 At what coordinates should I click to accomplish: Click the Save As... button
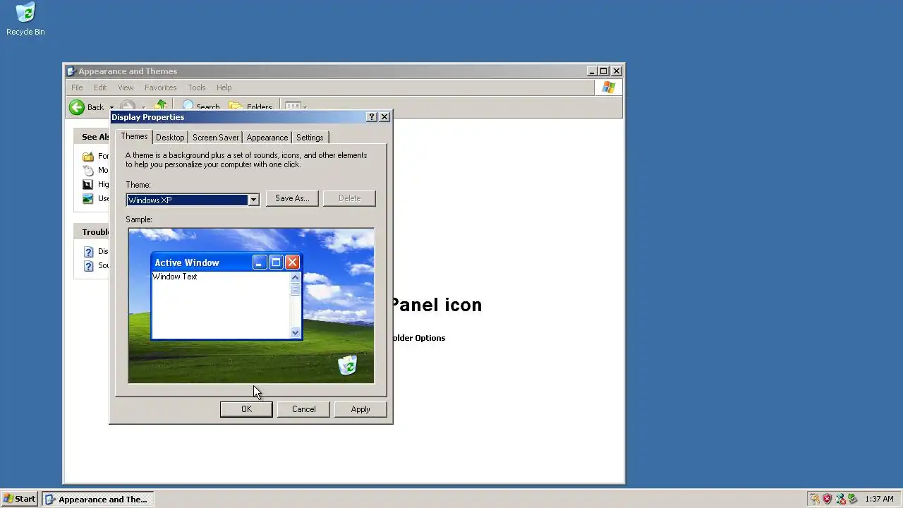tap(292, 198)
